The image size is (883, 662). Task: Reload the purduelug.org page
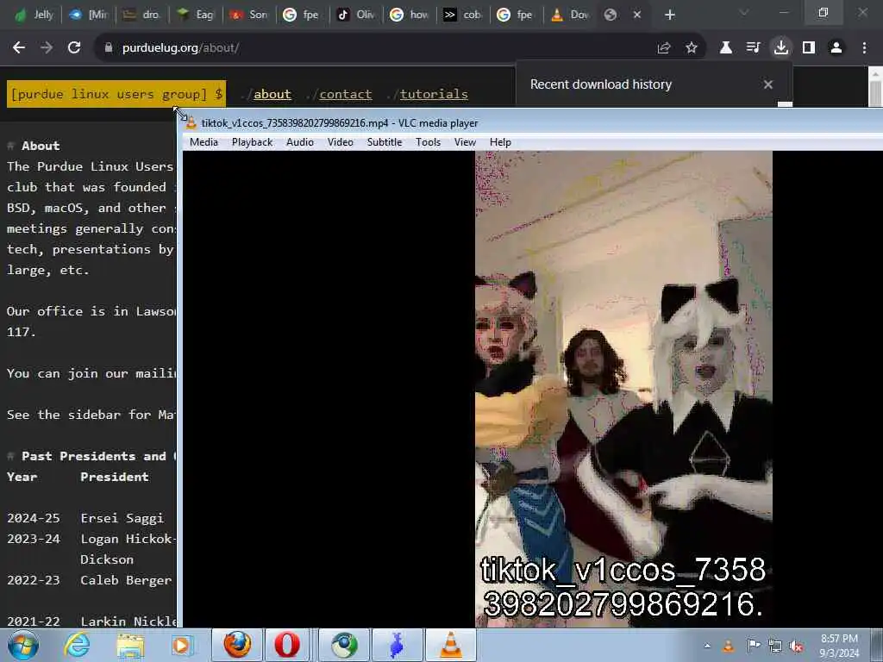74,48
